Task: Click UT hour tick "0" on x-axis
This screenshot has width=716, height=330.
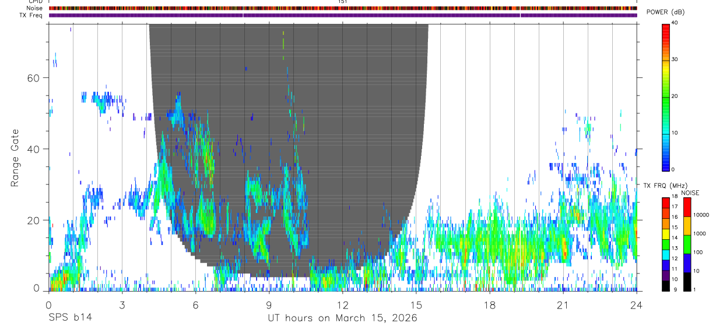Action: (48, 305)
